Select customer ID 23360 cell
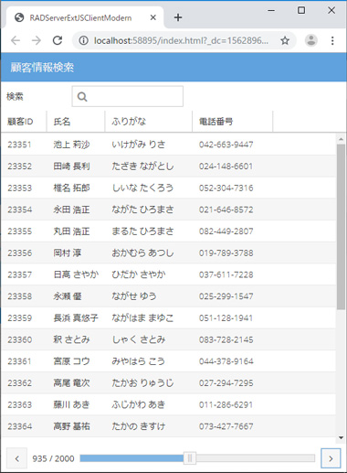The width and height of the screenshot is (347, 473). click(x=19, y=339)
